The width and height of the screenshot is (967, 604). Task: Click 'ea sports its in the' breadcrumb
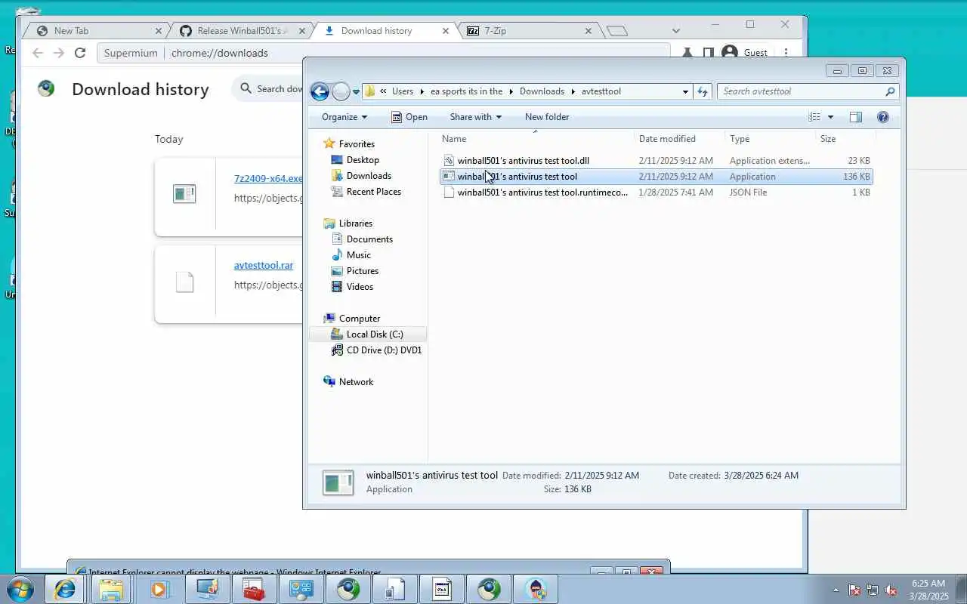tap(466, 91)
